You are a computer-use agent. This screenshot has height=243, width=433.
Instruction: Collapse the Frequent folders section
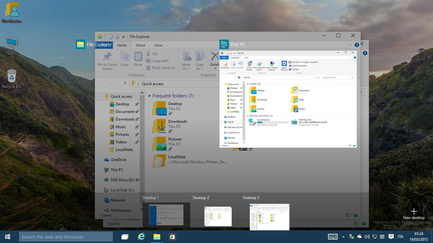[149, 96]
